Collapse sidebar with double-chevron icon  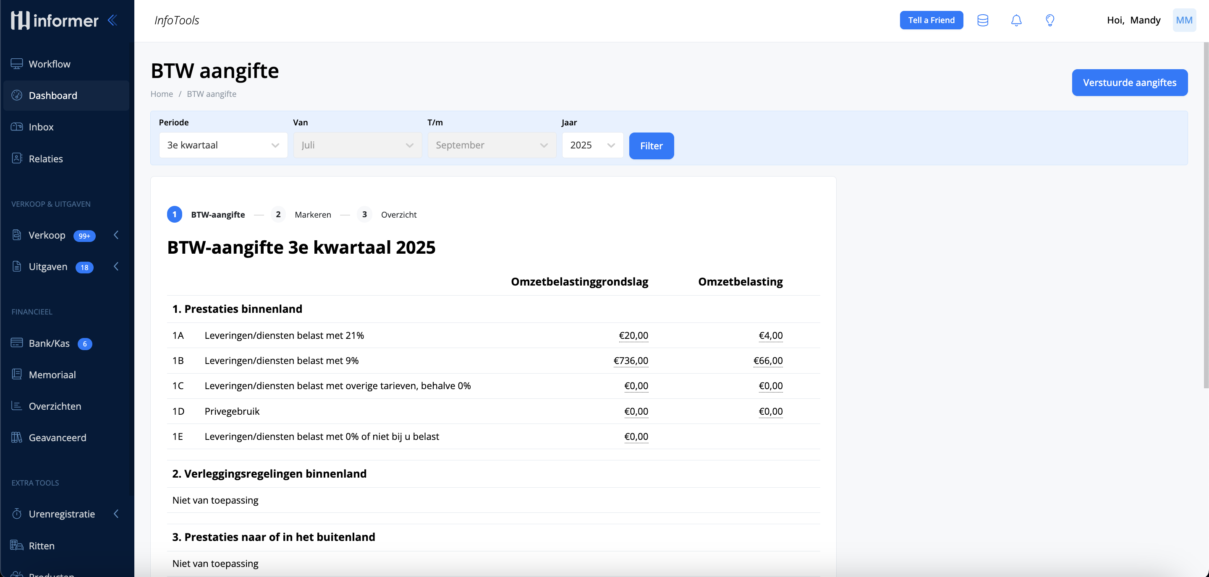(112, 20)
